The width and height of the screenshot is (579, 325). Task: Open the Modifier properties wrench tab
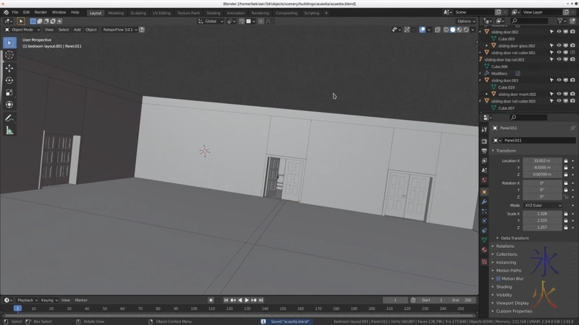click(x=484, y=201)
